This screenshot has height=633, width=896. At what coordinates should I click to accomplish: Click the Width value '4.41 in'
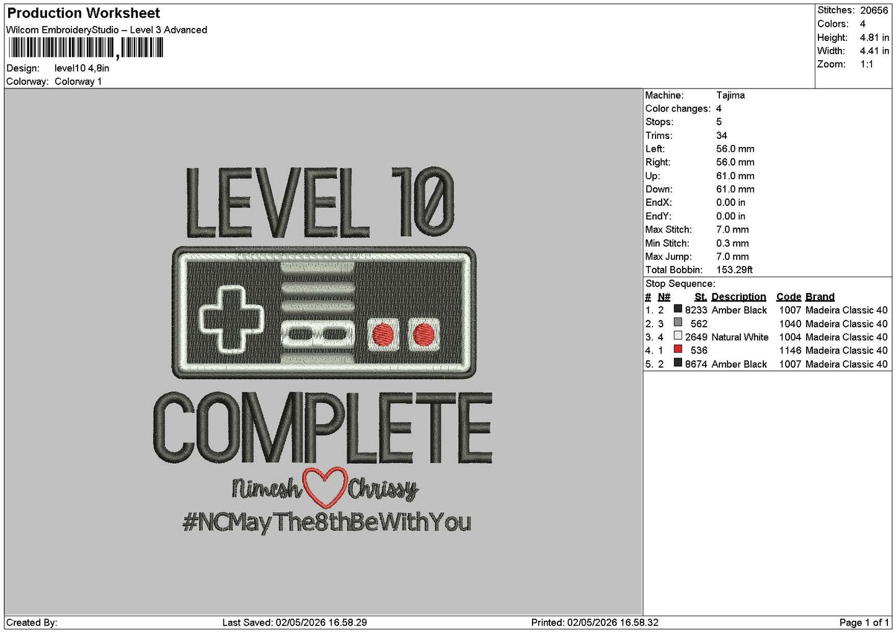pyautogui.click(x=874, y=51)
